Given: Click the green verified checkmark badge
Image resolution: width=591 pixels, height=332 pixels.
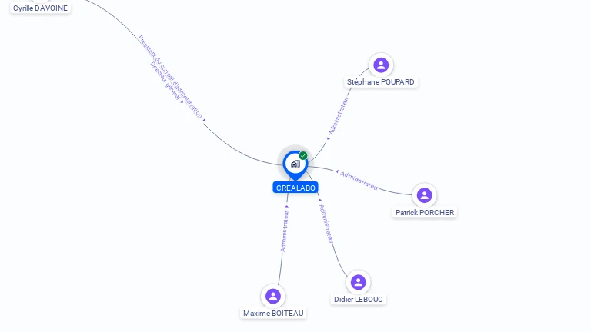Looking at the screenshot, I should click(x=303, y=155).
